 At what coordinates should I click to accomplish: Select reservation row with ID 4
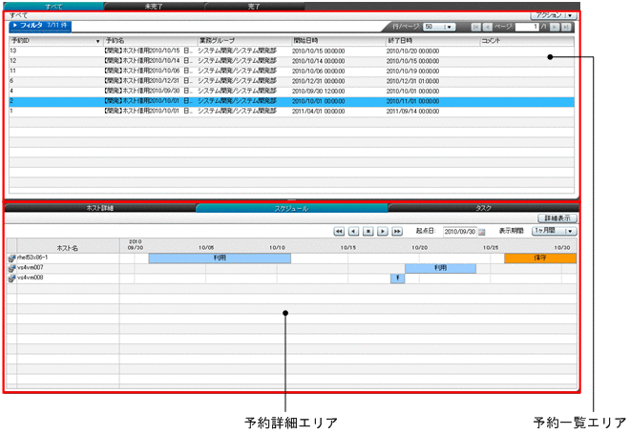[x=292, y=92]
